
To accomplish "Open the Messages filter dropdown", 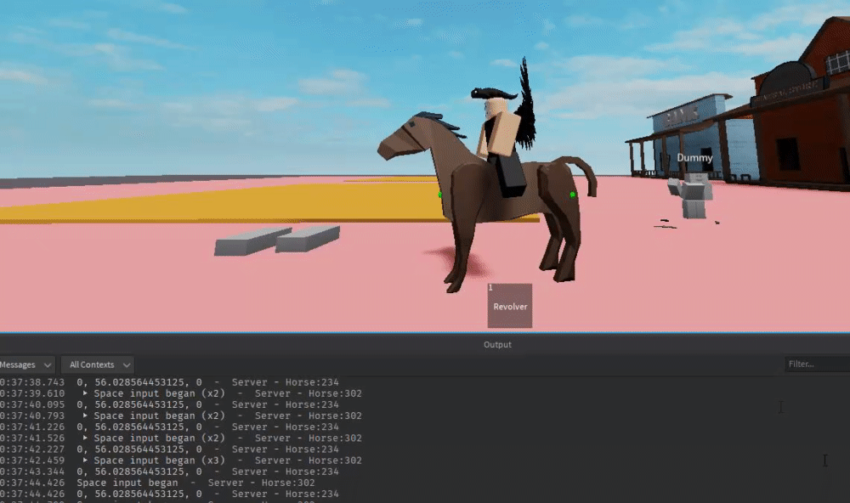I will point(26,365).
